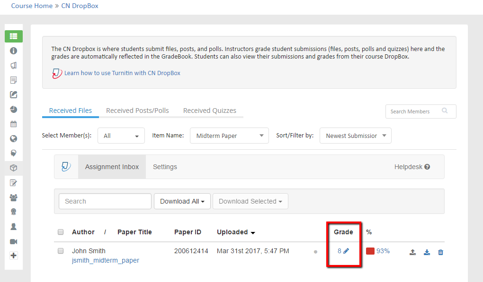Open the green list menu icon in sidebar

pos(14,36)
